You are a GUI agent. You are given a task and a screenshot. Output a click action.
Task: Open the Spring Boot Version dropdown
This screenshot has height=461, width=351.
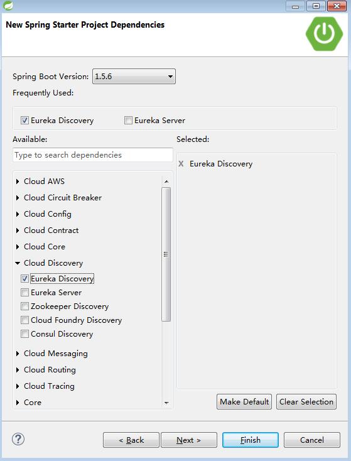[134, 77]
